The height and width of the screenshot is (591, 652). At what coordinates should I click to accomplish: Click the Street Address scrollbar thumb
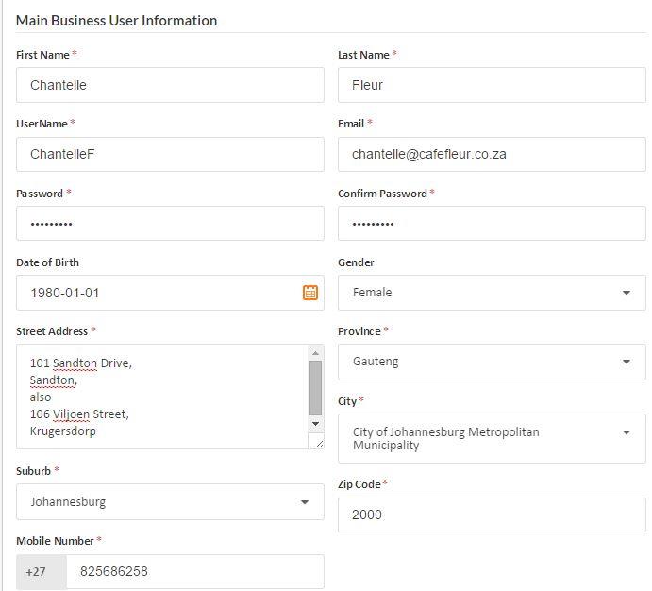click(x=316, y=387)
